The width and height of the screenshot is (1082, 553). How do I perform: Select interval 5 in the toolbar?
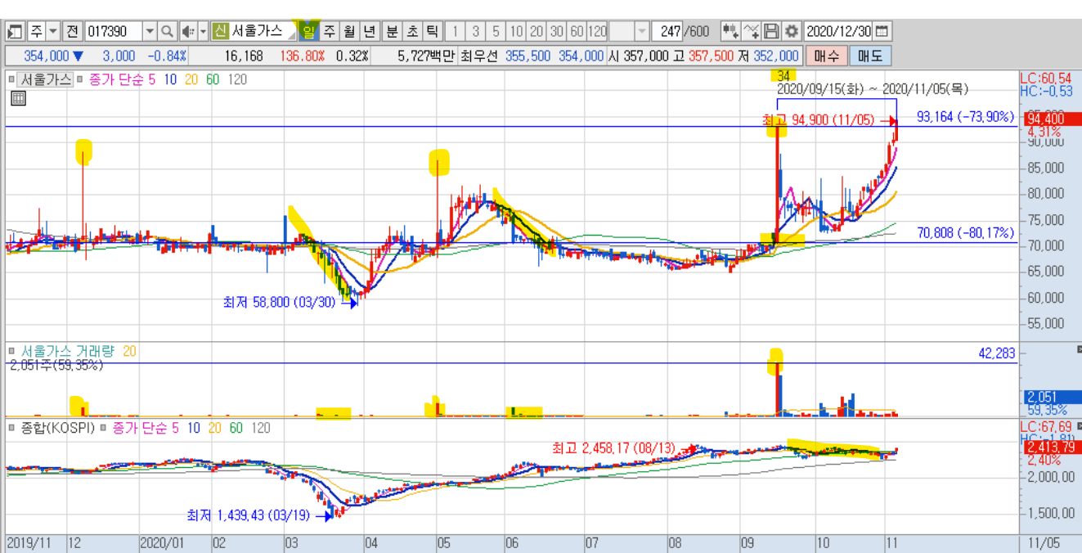click(x=496, y=31)
